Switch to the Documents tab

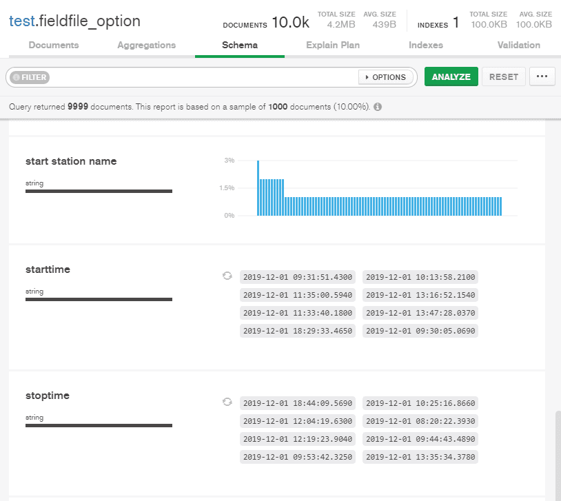[x=53, y=45]
